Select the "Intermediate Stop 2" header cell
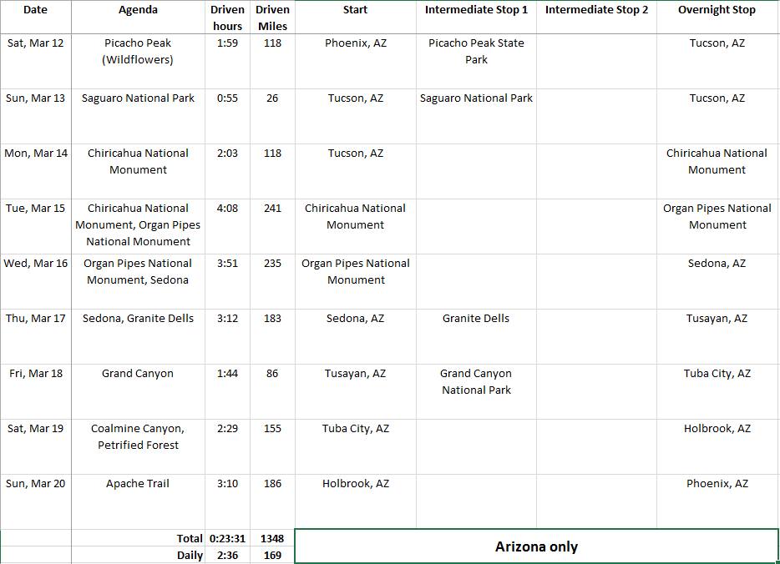 tap(596, 11)
